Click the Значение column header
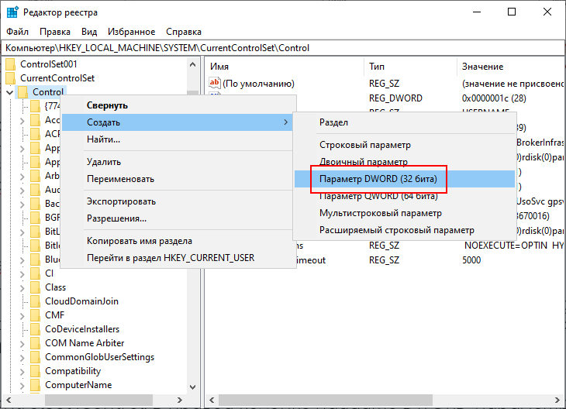566x409 pixels. 482,67
